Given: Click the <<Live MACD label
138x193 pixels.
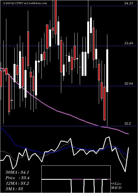Looking at the screenshot, I should pos(116,186).
